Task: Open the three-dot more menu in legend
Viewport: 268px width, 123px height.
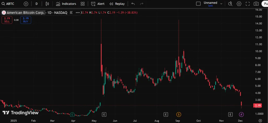Action: 77,12
